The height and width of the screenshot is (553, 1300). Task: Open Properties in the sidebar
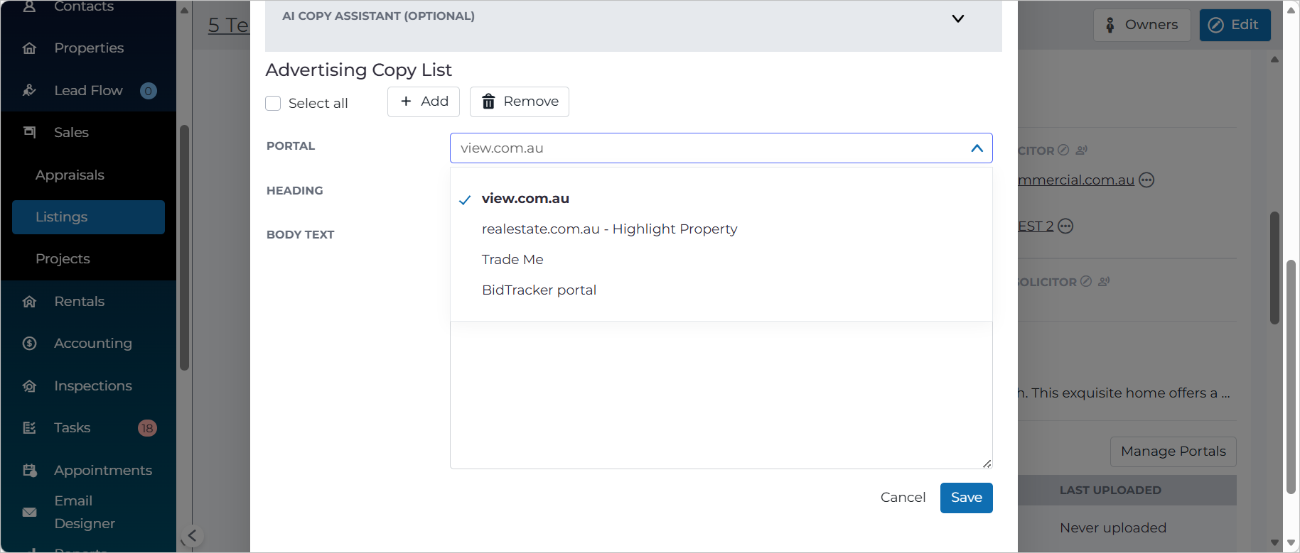coord(88,48)
